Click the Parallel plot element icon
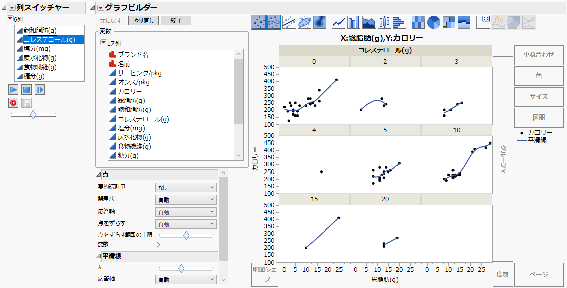Image resolution: width=567 pixels, height=288 pixels. point(529,22)
